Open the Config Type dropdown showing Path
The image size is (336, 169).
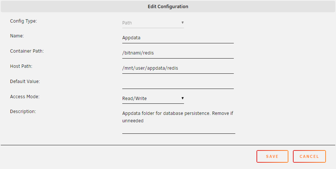coord(153,23)
